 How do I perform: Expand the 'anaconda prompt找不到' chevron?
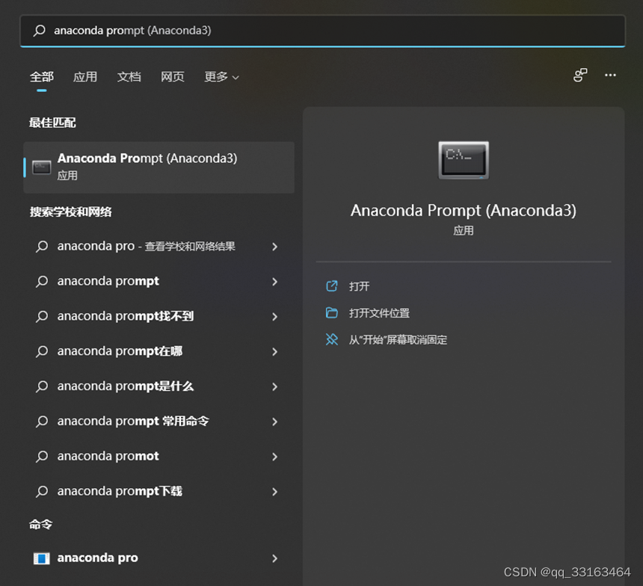tap(274, 317)
